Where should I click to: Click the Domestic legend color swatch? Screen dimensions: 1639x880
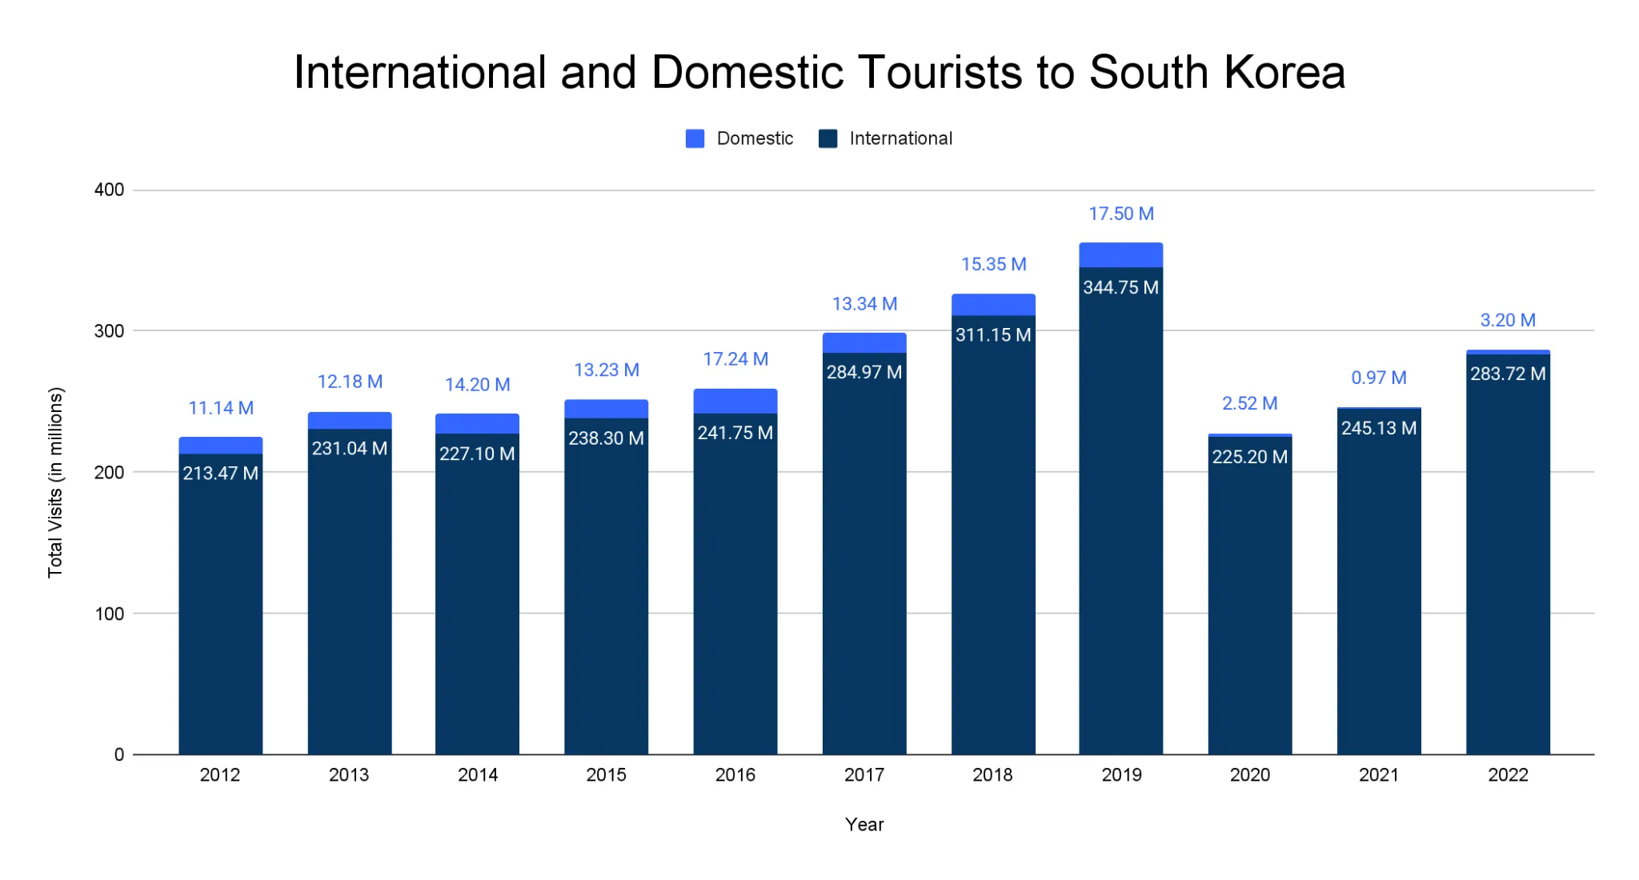click(x=695, y=138)
